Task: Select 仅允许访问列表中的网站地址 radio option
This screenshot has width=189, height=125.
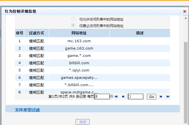Action: click(x=73, y=19)
